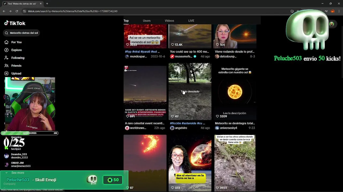Expand See more following accounts
The width and height of the screenshot is (343, 192).
pyautogui.click(x=18, y=173)
